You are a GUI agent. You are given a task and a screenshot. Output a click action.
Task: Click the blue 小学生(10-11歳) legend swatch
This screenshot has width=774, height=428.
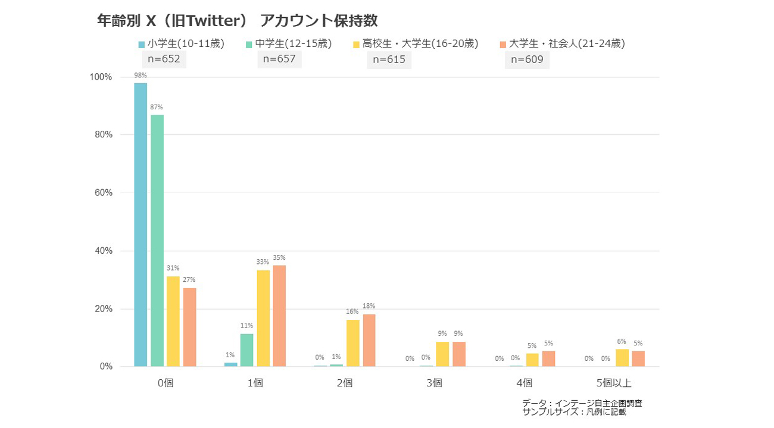(x=142, y=44)
